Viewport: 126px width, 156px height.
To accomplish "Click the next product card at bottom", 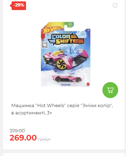I will tap(64, 155).
